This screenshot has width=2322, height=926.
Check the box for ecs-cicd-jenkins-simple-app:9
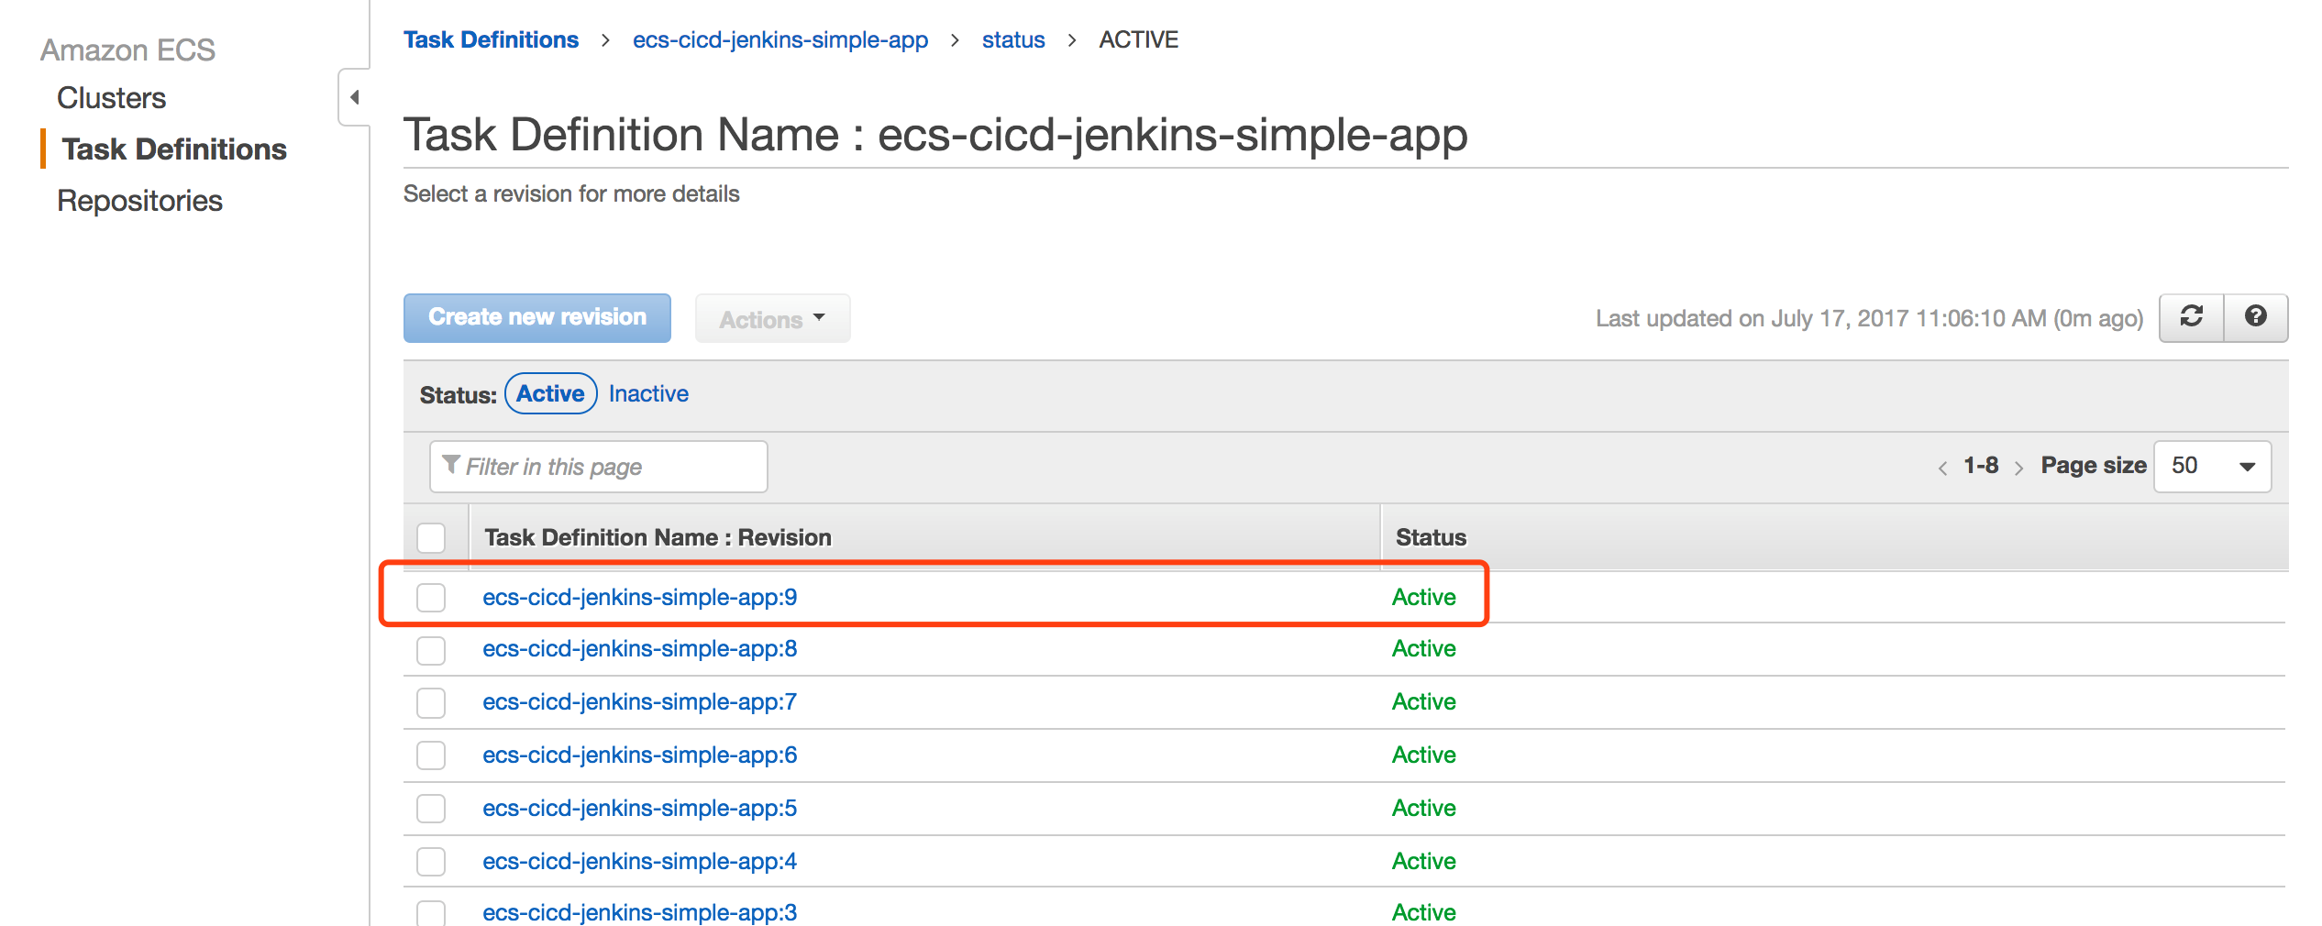tap(431, 598)
